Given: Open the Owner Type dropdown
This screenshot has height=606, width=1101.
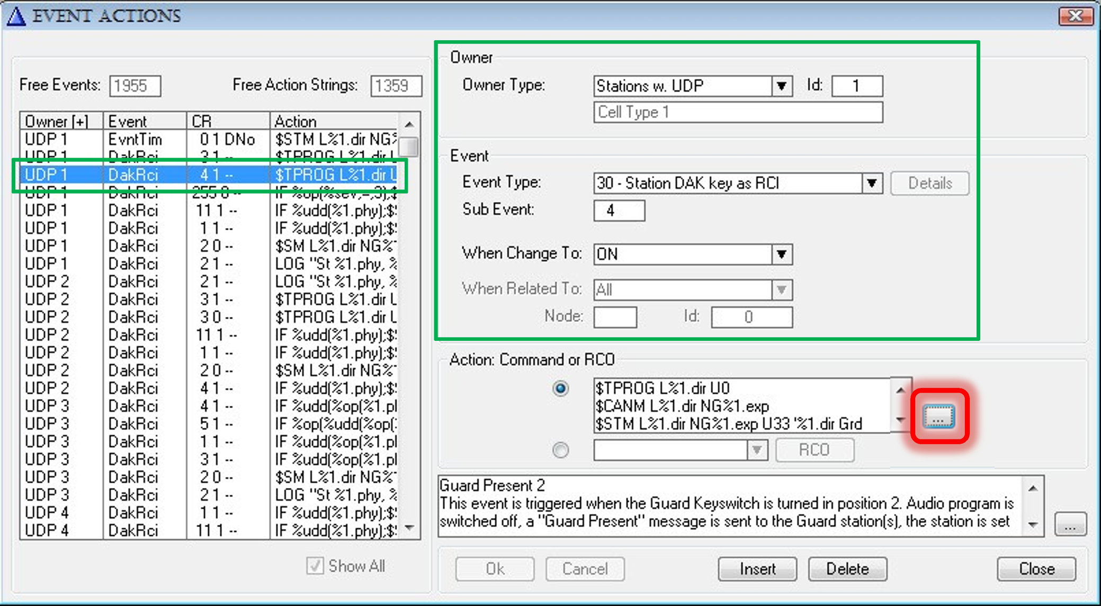Looking at the screenshot, I should click(781, 86).
